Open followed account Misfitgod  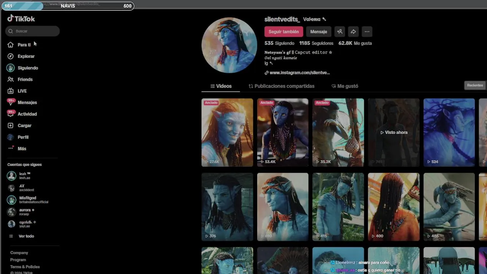click(28, 200)
